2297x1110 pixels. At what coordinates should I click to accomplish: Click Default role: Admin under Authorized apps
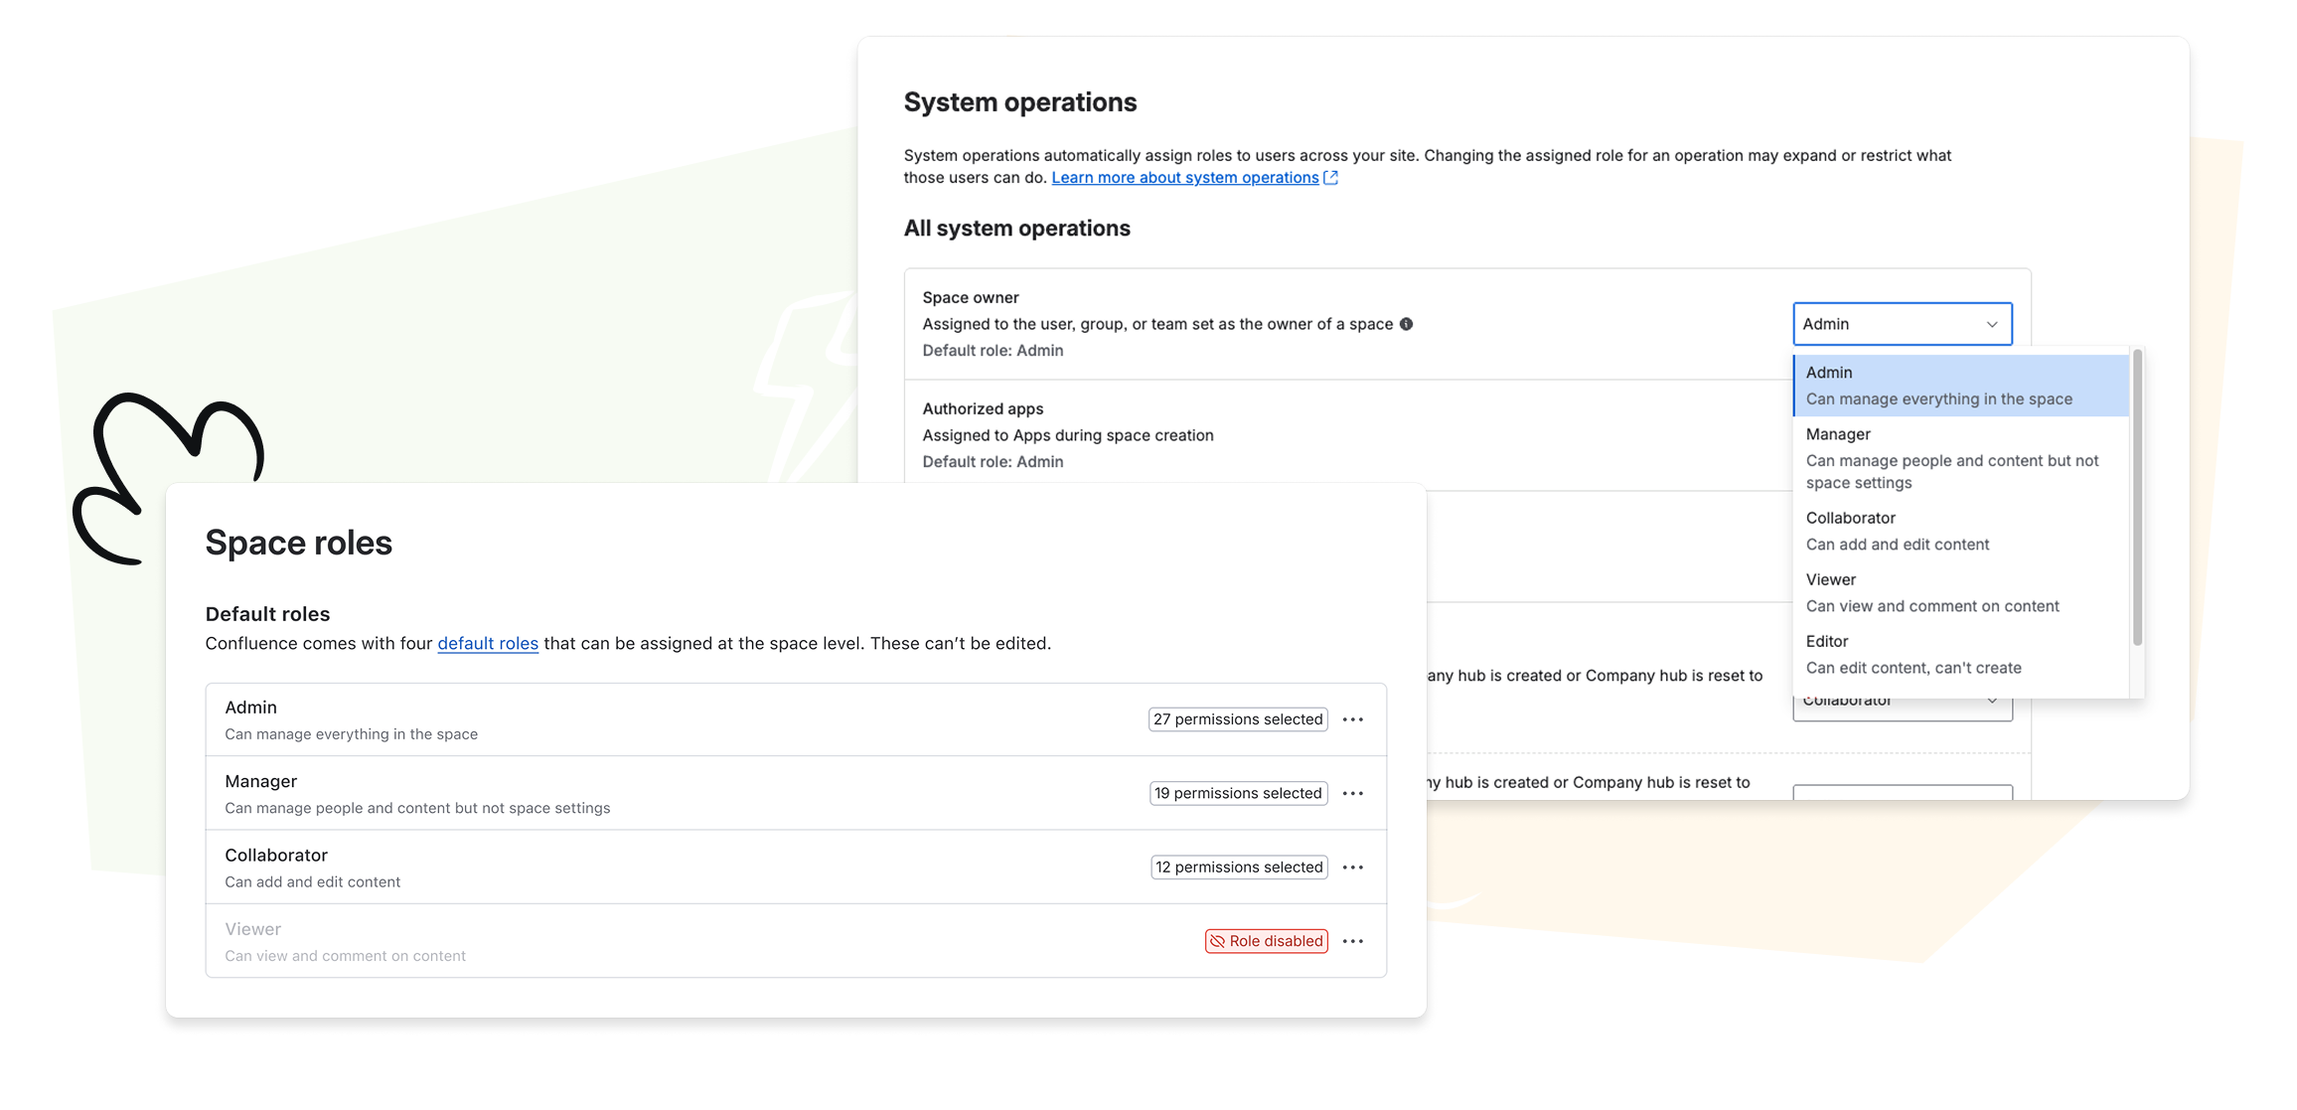click(x=994, y=462)
